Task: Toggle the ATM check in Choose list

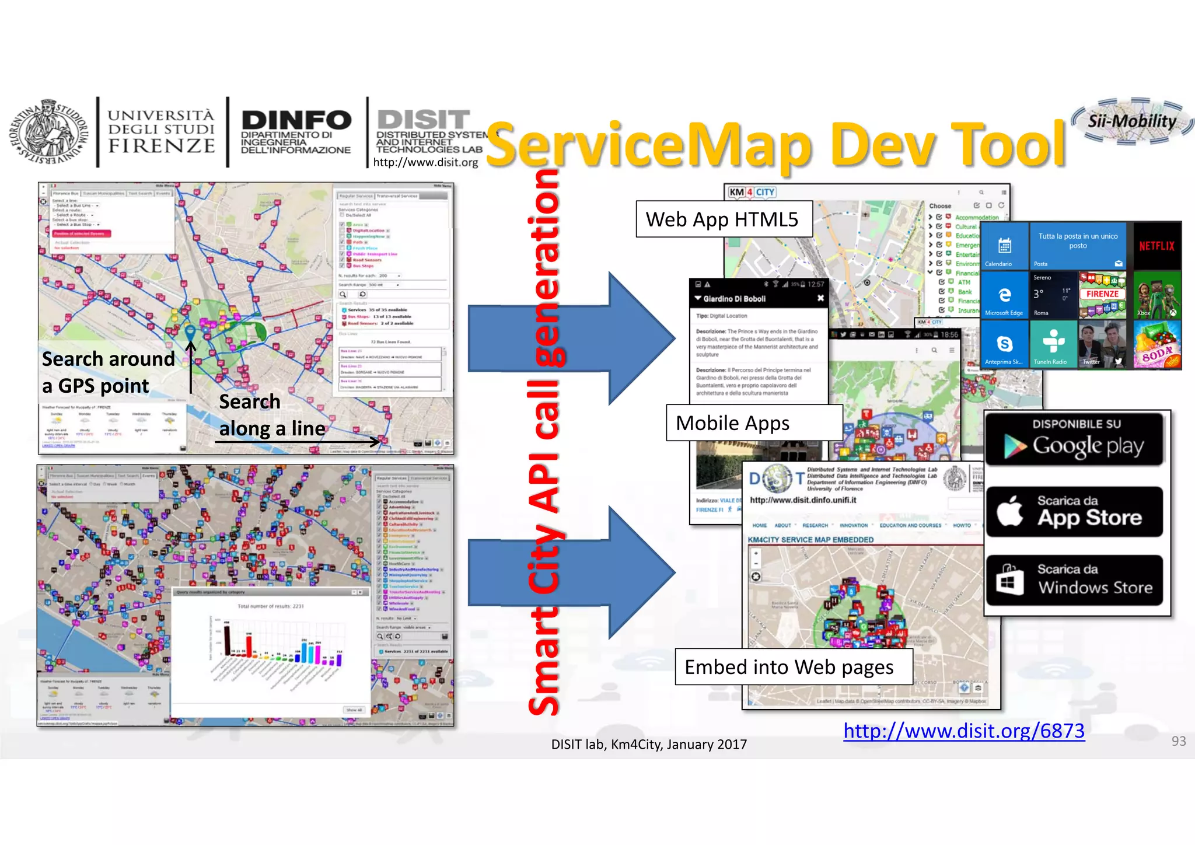Action: [942, 282]
